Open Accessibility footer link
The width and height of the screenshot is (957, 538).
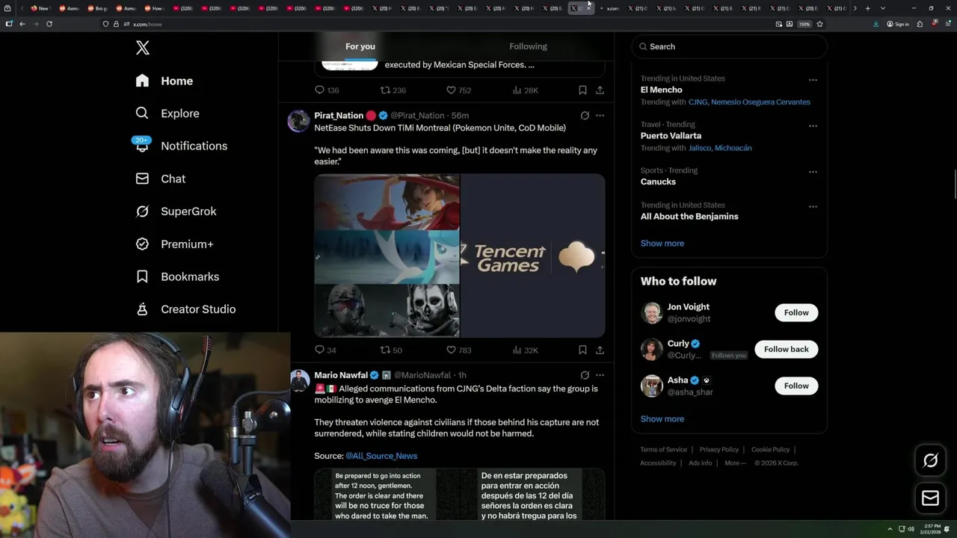click(x=658, y=463)
